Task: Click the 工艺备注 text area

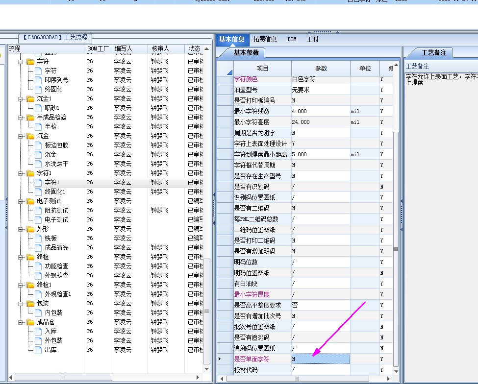Action: pos(441,227)
